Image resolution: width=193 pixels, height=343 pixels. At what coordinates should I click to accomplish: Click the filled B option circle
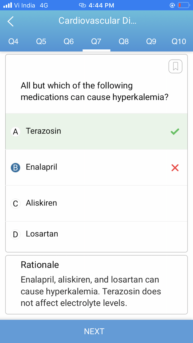click(x=16, y=167)
